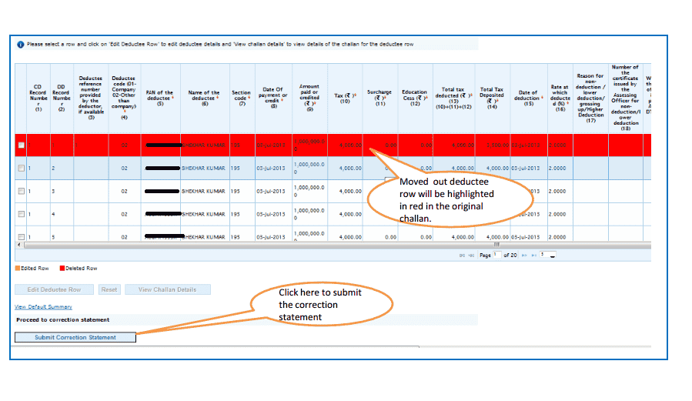
Task: Click the Reset button
Action: click(109, 290)
